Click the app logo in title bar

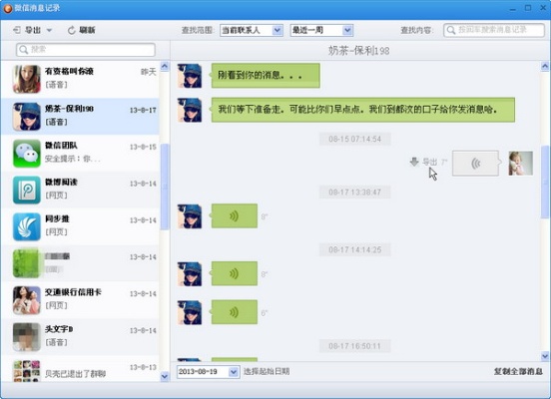(x=8, y=8)
